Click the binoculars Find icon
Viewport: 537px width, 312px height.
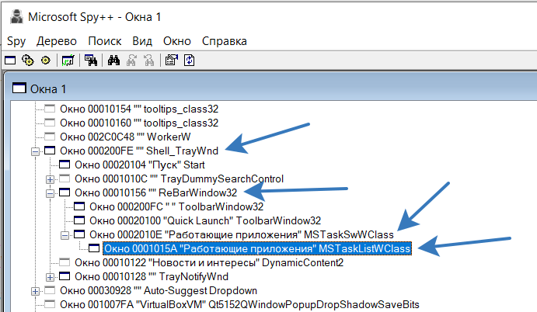[x=113, y=61]
